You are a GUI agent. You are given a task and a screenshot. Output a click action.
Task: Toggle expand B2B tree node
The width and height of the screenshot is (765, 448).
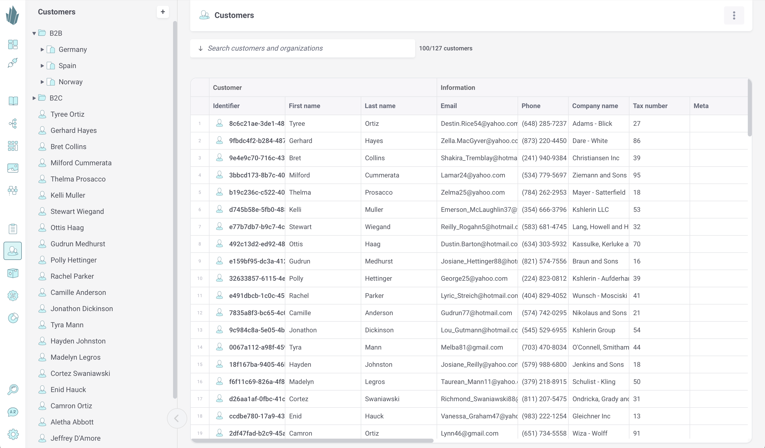pyautogui.click(x=34, y=33)
